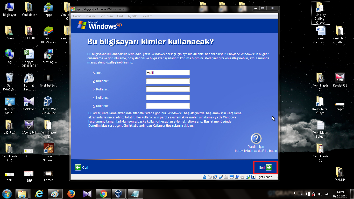Open Windows Explorer from the taskbar
354x199 pixels.
(x=23, y=194)
